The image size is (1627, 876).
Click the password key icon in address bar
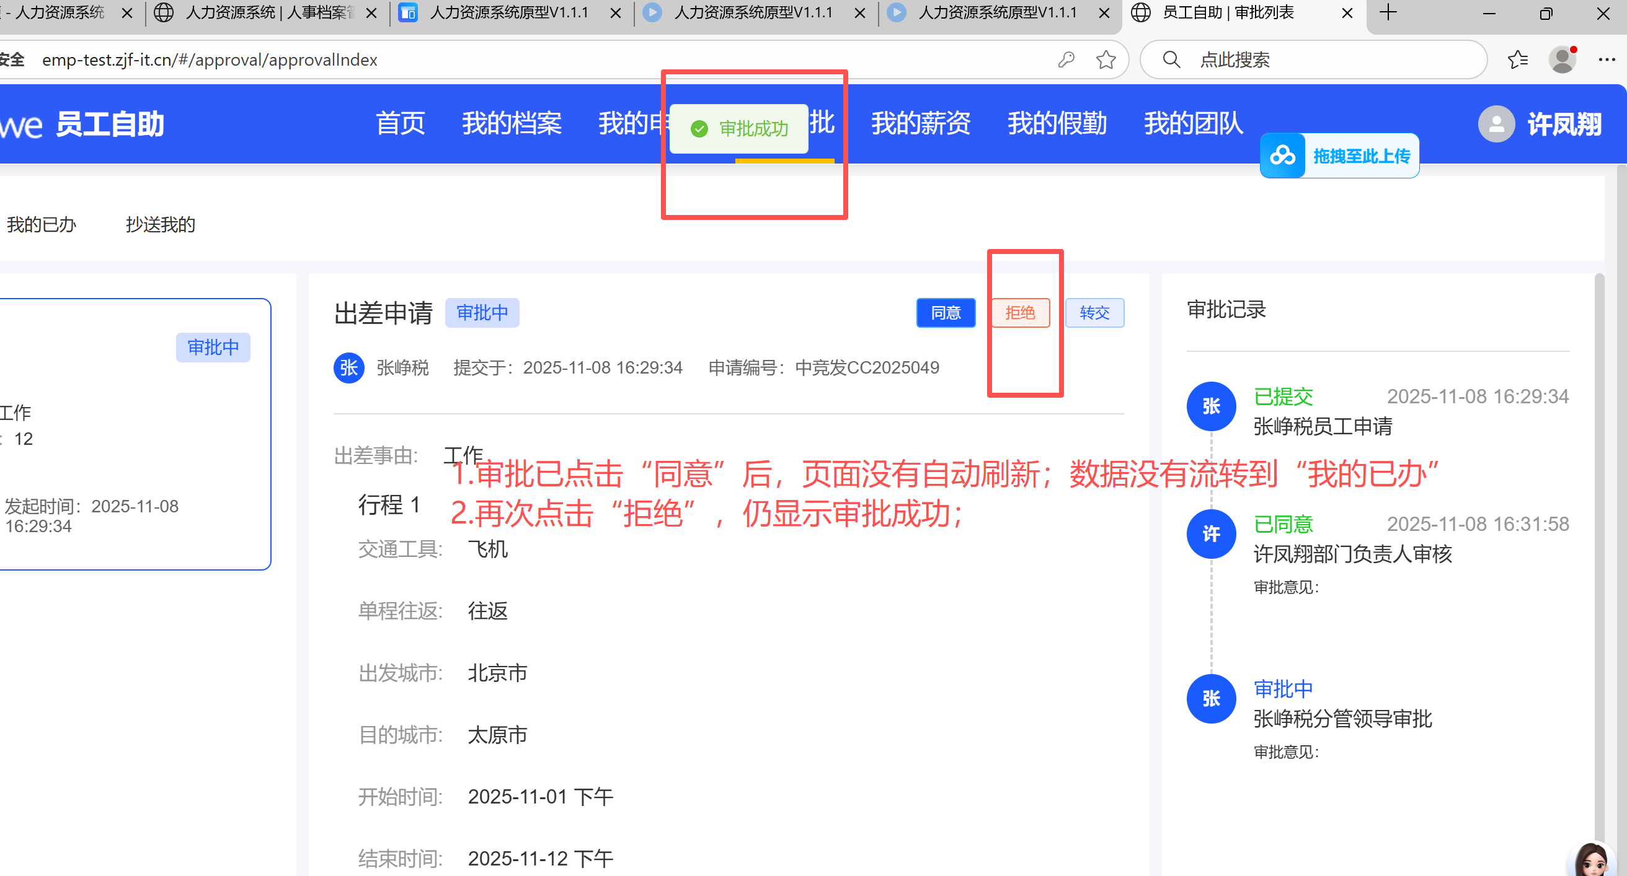(1066, 60)
